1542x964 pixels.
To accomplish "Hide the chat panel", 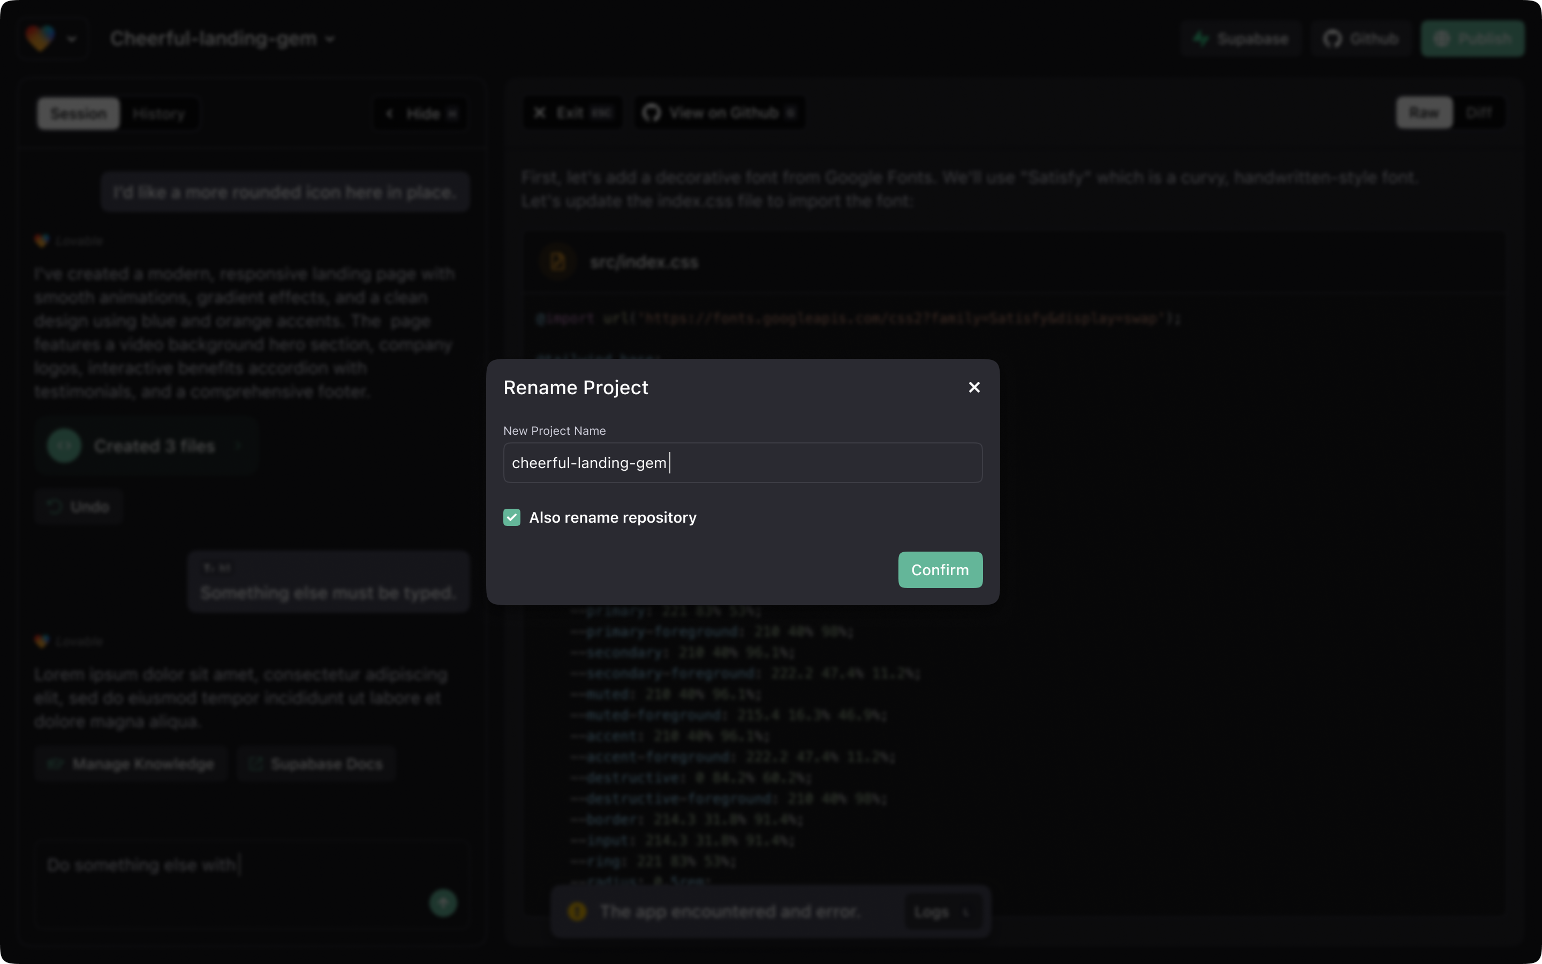I will [420, 114].
